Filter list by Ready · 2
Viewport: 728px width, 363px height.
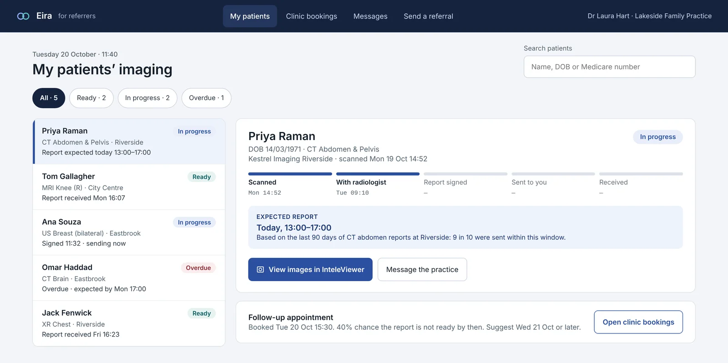(x=91, y=98)
